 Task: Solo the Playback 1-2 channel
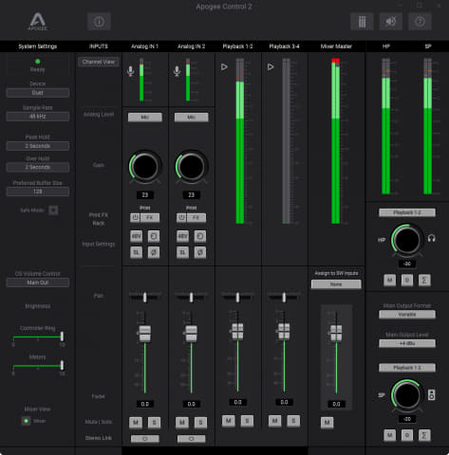[x=247, y=421]
